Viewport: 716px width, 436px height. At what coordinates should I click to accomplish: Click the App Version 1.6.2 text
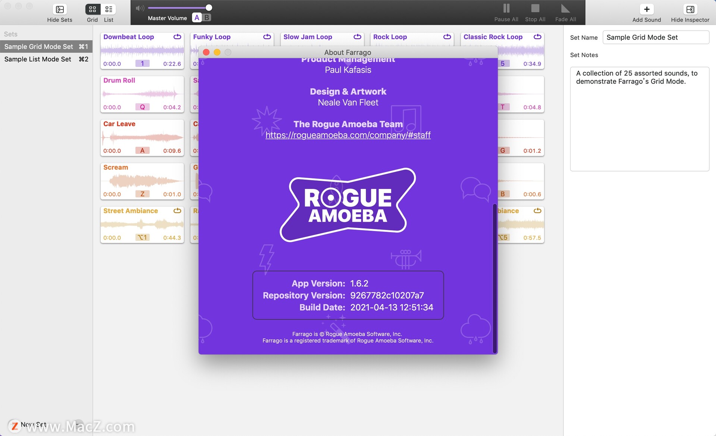point(359,283)
